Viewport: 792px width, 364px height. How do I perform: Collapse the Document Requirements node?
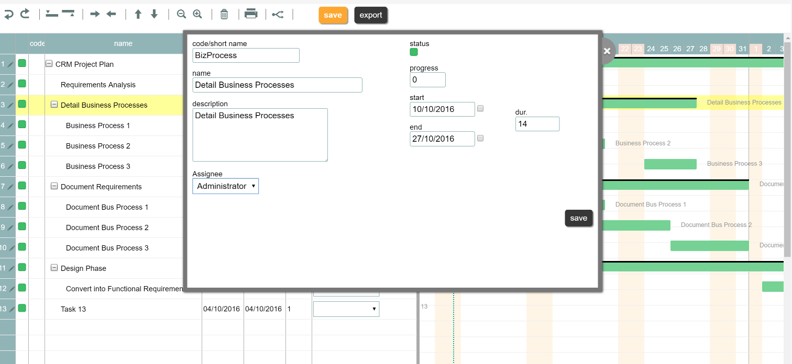tap(54, 186)
